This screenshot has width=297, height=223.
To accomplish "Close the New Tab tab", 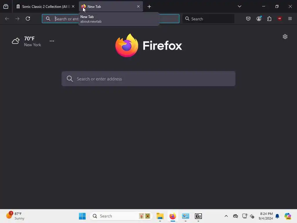I will click(x=138, y=6).
